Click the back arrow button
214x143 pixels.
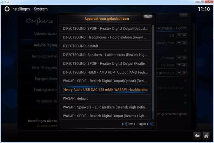(197, 136)
